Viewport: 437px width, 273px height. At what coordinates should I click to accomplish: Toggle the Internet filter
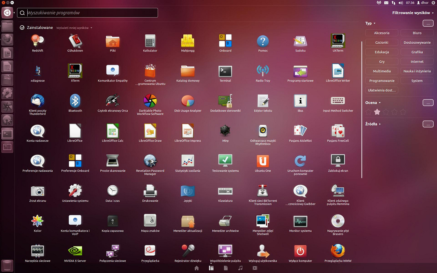click(417, 62)
